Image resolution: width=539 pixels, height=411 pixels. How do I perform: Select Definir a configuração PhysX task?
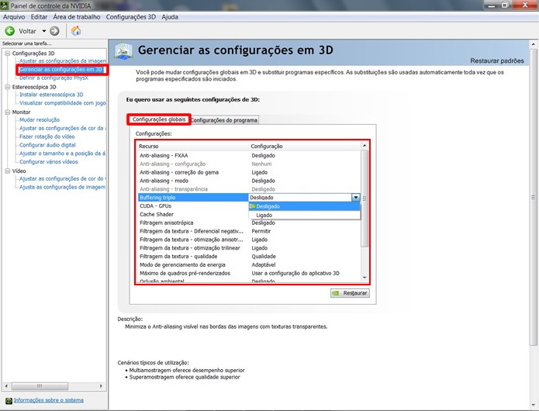[x=54, y=78]
